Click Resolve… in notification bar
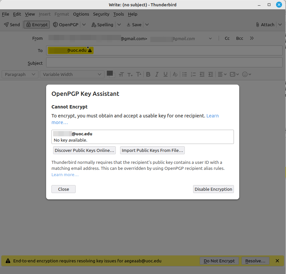Screen dimensions: 286x274 pyautogui.click(x=255, y=261)
